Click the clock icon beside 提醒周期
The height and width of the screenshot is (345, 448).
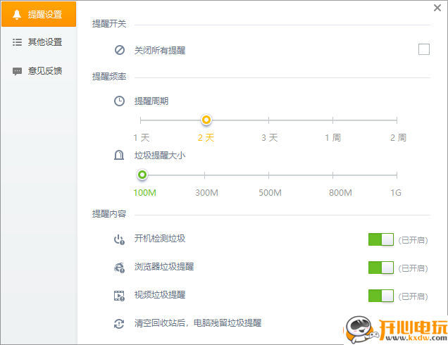coord(120,101)
